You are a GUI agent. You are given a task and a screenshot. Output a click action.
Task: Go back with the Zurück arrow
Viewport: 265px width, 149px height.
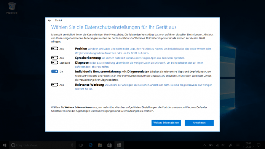(49, 20)
